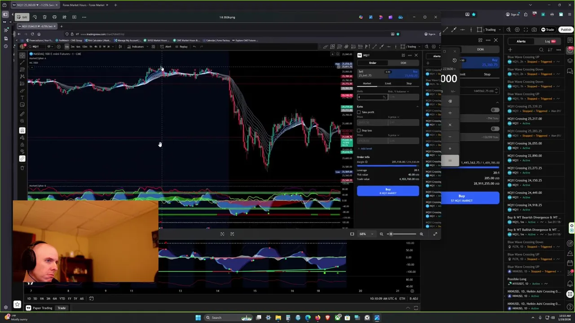Click the Edit button in Photos viewer

[x=22, y=17]
